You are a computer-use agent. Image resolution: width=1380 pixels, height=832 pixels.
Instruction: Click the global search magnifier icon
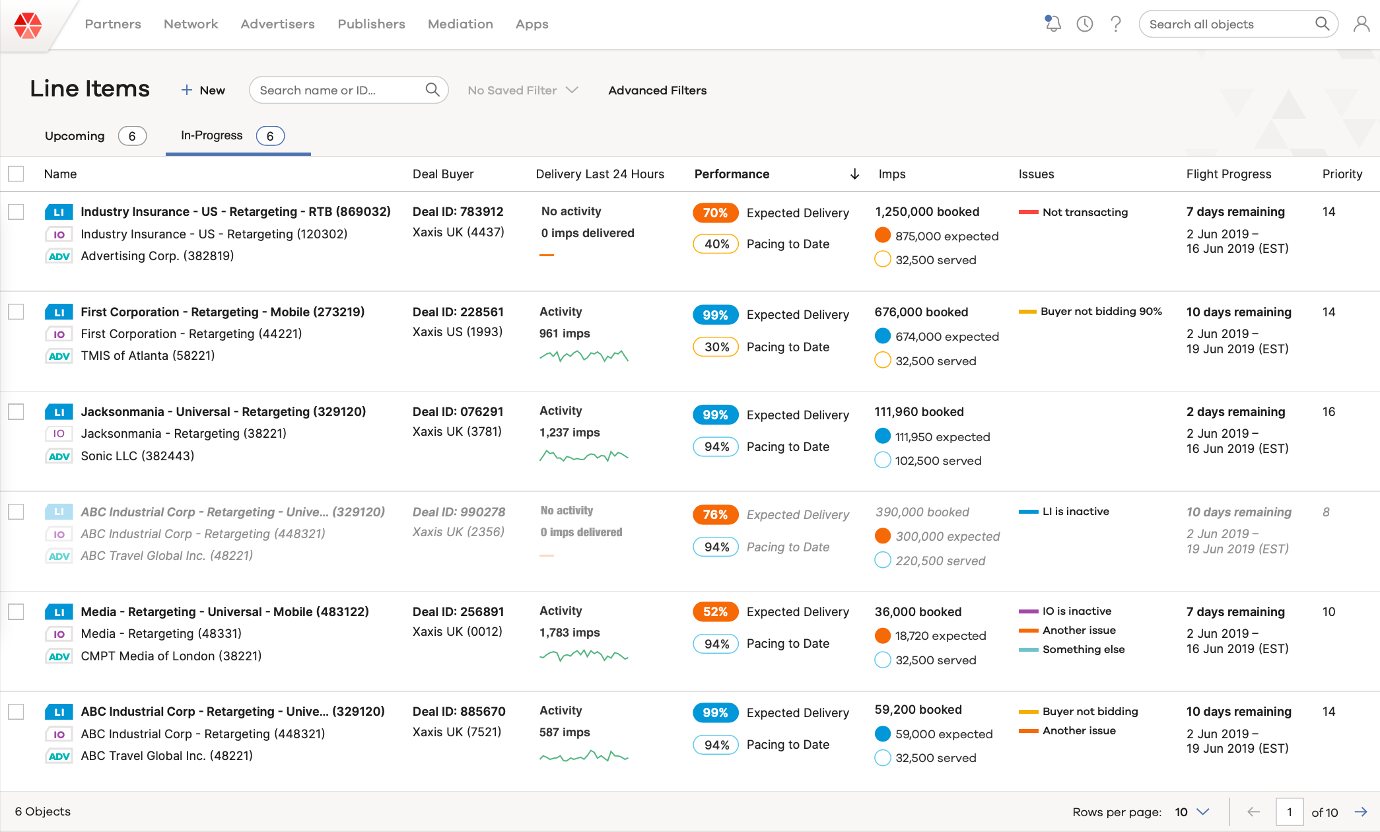(x=1322, y=24)
